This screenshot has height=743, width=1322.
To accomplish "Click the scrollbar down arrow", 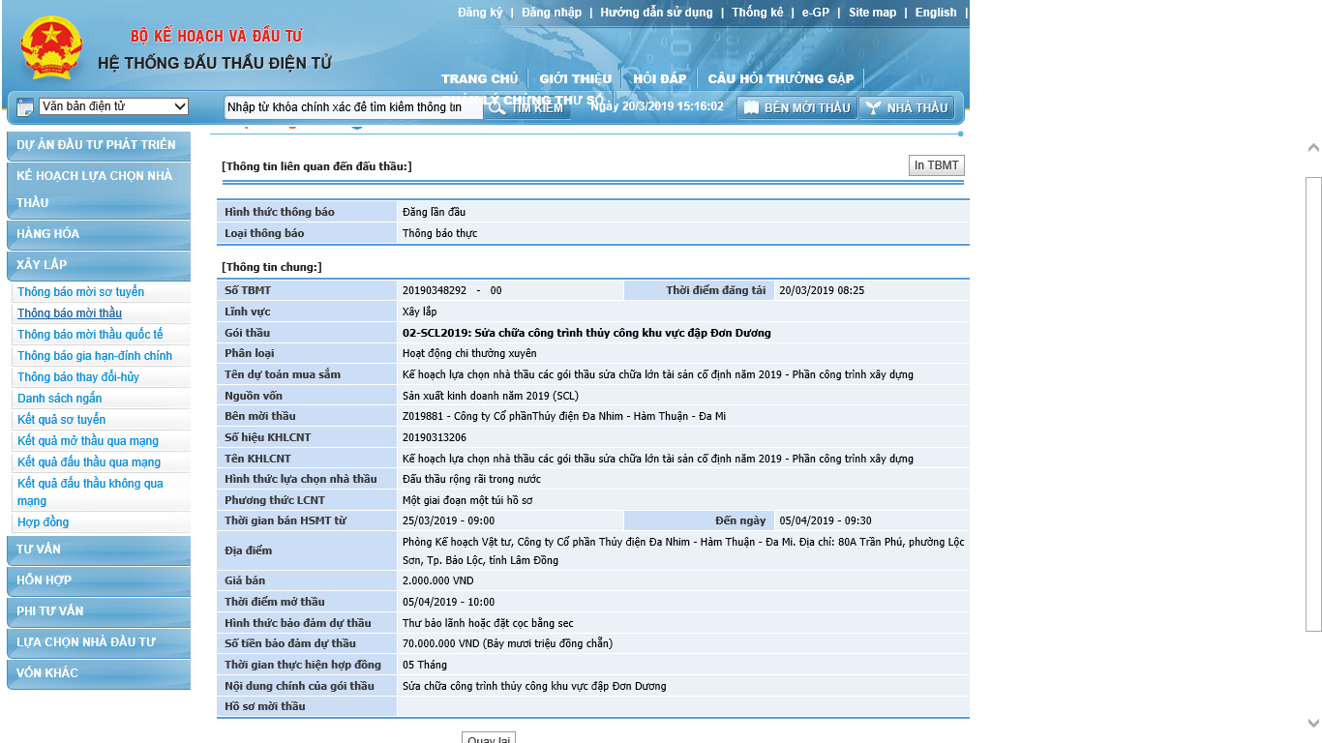I will [1313, 723].
